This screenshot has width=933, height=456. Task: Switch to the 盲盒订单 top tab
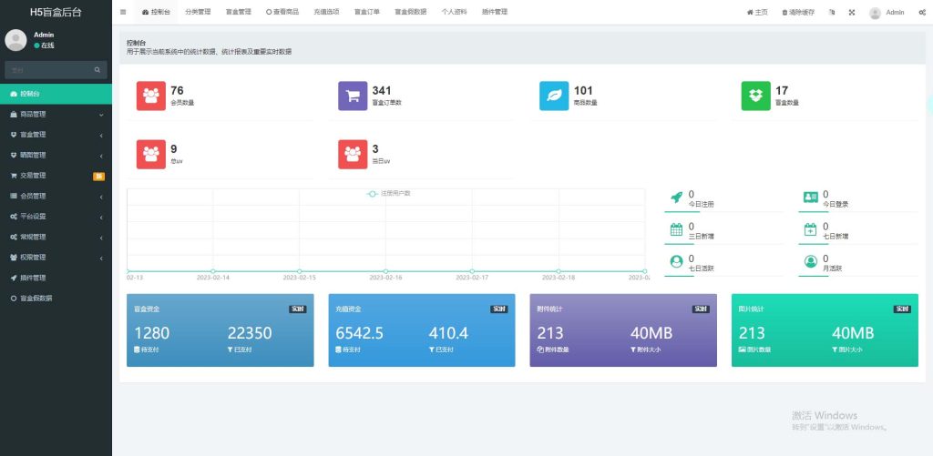(367, 12)
